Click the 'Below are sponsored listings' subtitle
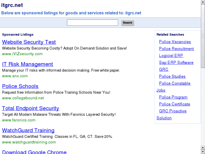205x154 pixels. pyautogui.click(x=71, y=13)
